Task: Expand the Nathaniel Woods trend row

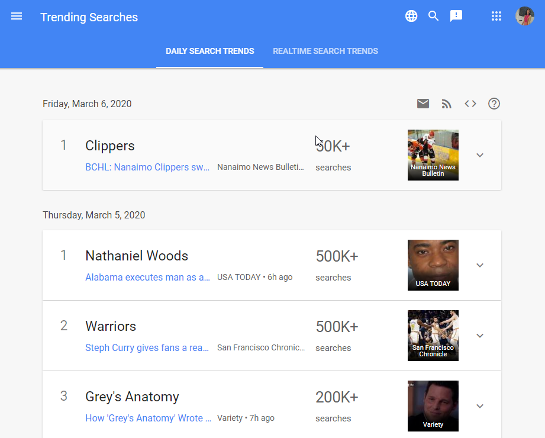Action: [480, 265]
